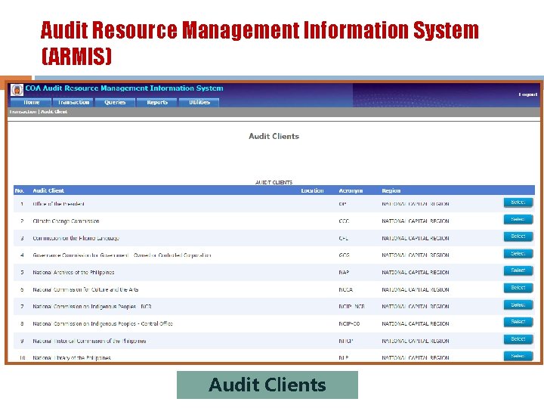Click the NCCA acronym cell
Viewport: 544px width, 408px height.
(345, 289)
